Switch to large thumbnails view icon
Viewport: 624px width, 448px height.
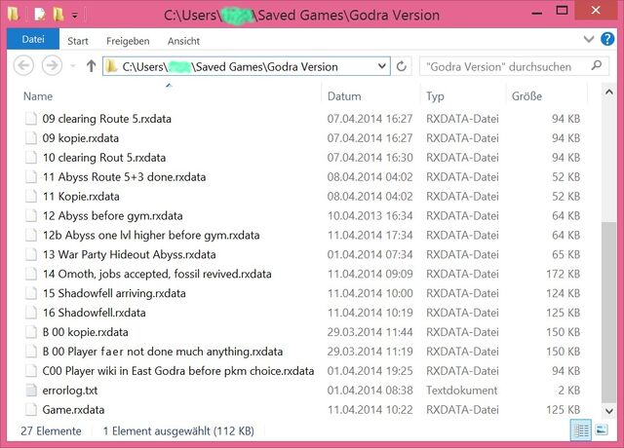coord(602,430)
